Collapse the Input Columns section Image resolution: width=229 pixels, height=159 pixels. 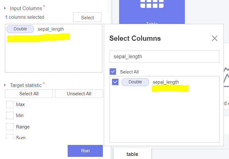coord(5,8)
